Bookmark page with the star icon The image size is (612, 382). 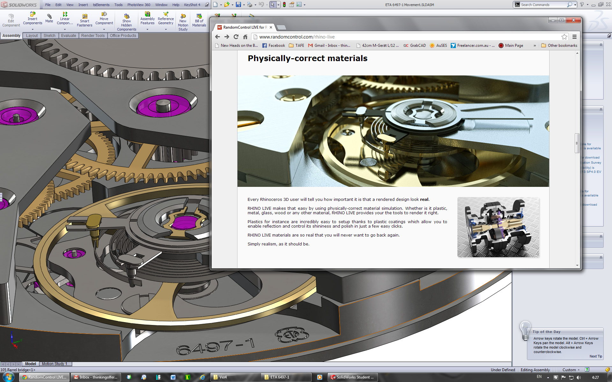click(x=564, y=37)
